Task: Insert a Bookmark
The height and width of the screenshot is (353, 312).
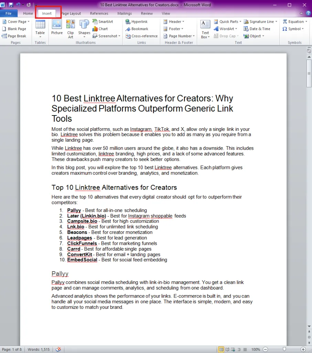Action: point(137,29)
